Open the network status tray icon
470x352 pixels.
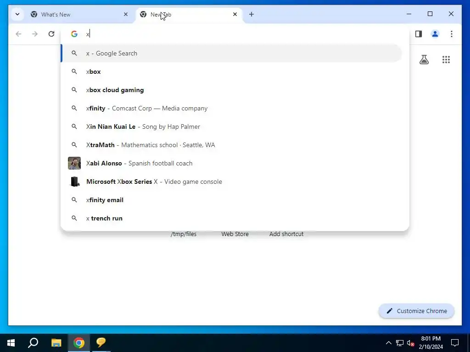coord(400,343)
